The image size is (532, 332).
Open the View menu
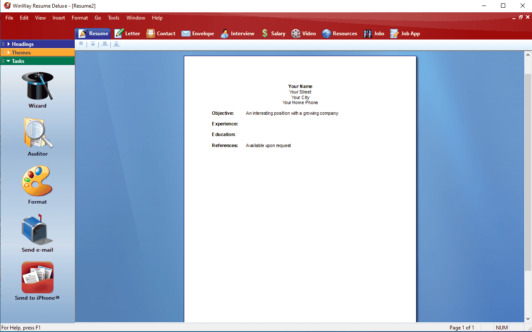[40, 18]
